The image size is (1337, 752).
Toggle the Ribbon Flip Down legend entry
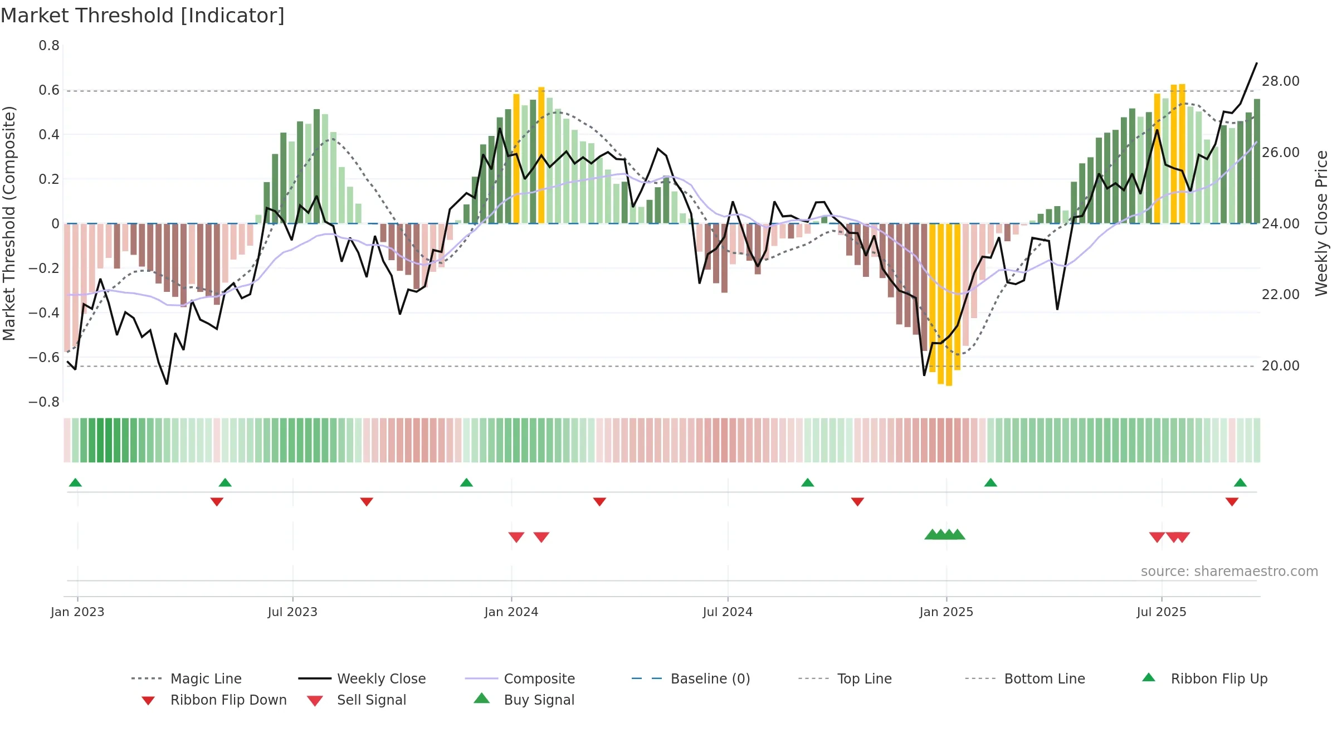pos(214,700)
